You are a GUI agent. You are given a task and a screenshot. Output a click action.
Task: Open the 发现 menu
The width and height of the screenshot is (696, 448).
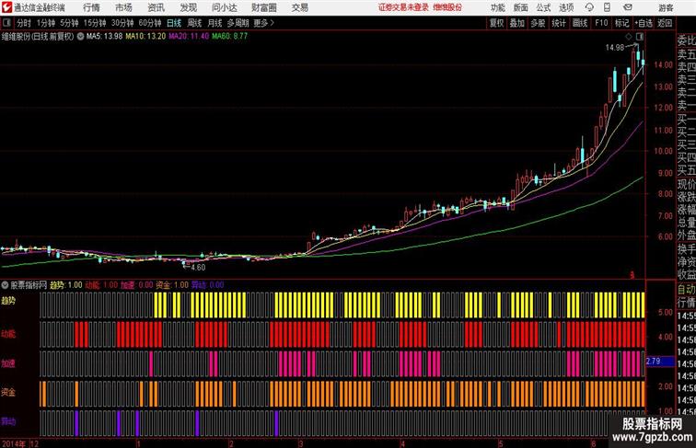point(188,7)
